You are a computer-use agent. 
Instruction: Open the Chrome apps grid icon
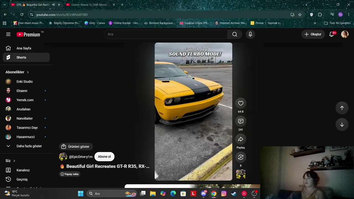(x=4, y=23)
